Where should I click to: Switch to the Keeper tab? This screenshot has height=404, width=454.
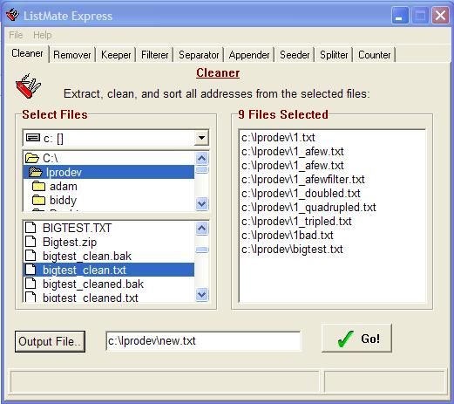click(116, 55)
